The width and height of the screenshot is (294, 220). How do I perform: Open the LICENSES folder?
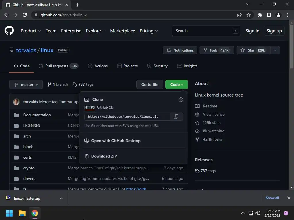pyautogui.click(x=32, y=125)
